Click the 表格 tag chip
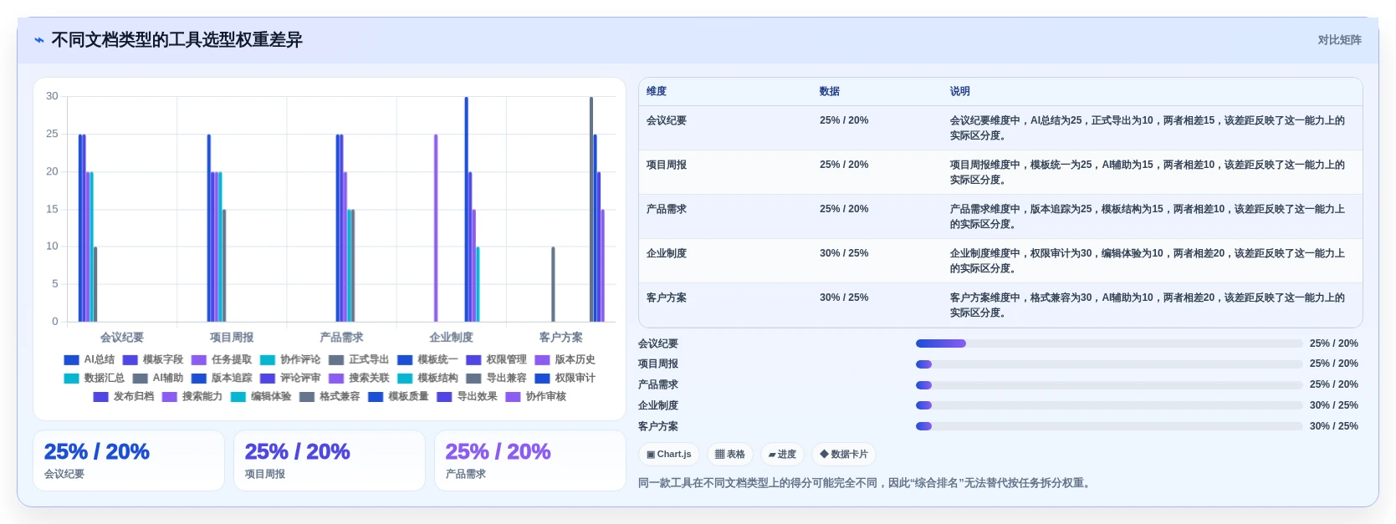The image size is (1396, 524). [x=730, y=455]
